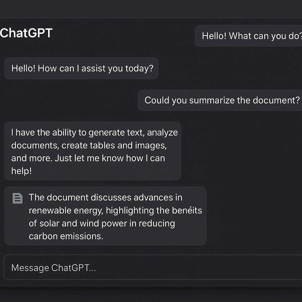This screenshot has height=302, width=302.
Task: Select the ChatGPT title at top left
Action: point(26,33)
